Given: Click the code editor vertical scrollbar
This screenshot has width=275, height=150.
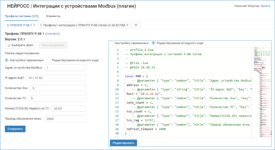Looking at the screenshot, I should pos(271,133).
